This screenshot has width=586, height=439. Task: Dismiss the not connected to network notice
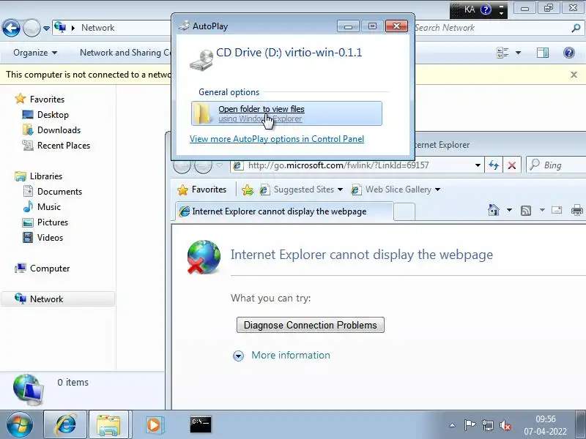click(574, 75)
